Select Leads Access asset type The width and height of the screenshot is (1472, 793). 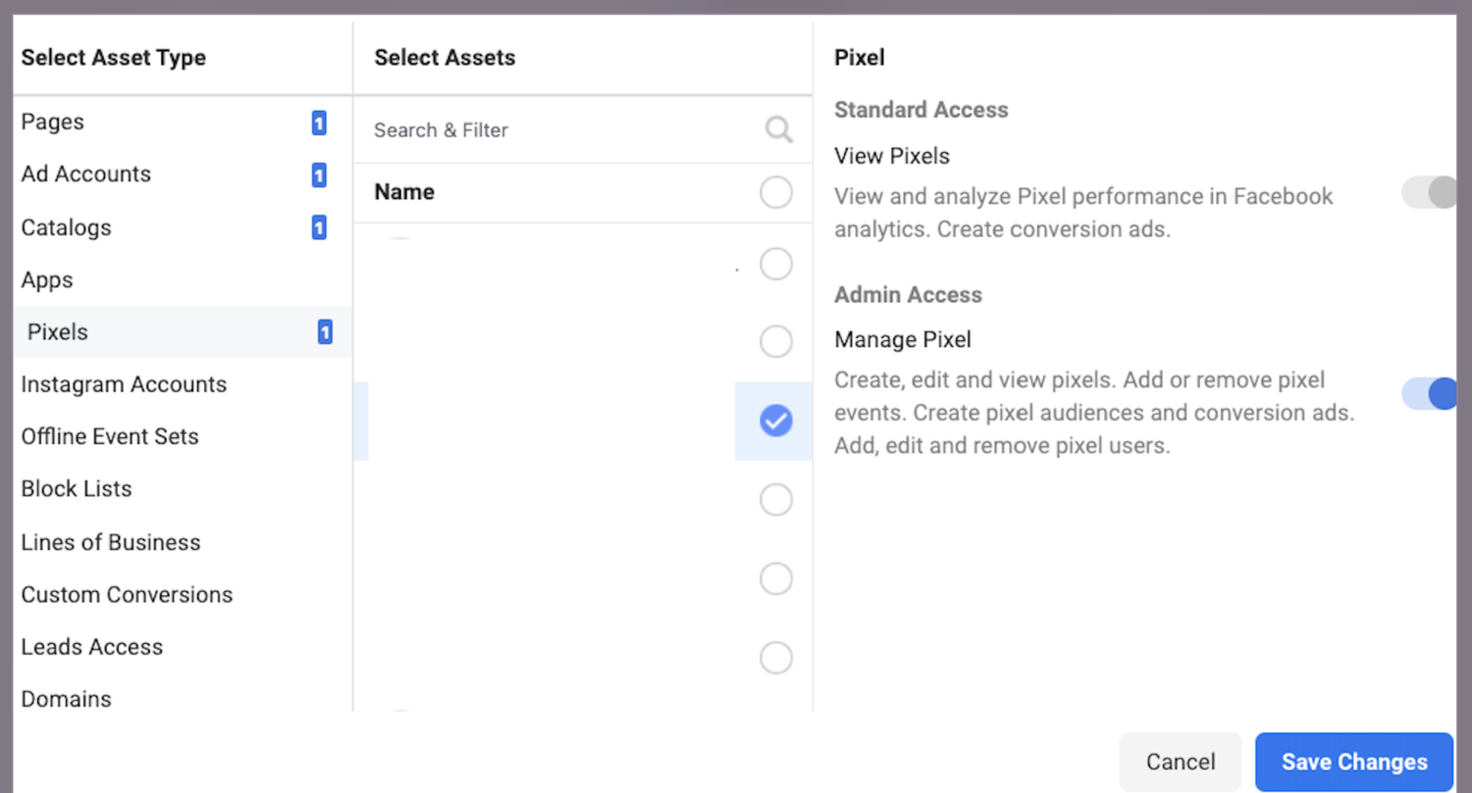click(x=183, y=647)
